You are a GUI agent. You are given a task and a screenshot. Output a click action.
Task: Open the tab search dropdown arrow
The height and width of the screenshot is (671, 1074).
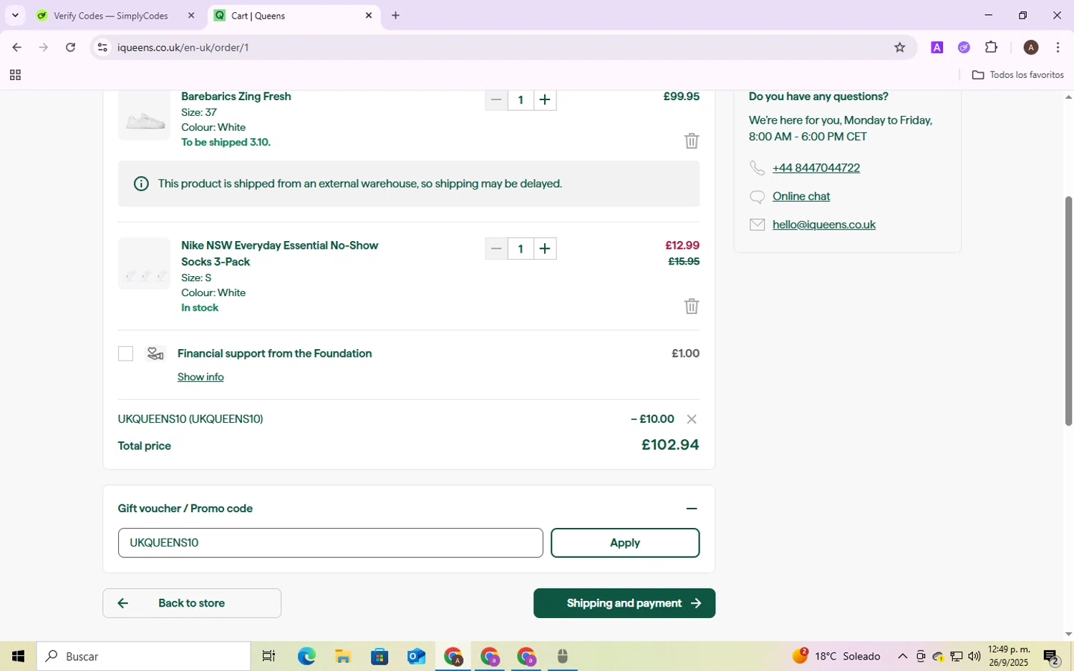coord(15,16)
